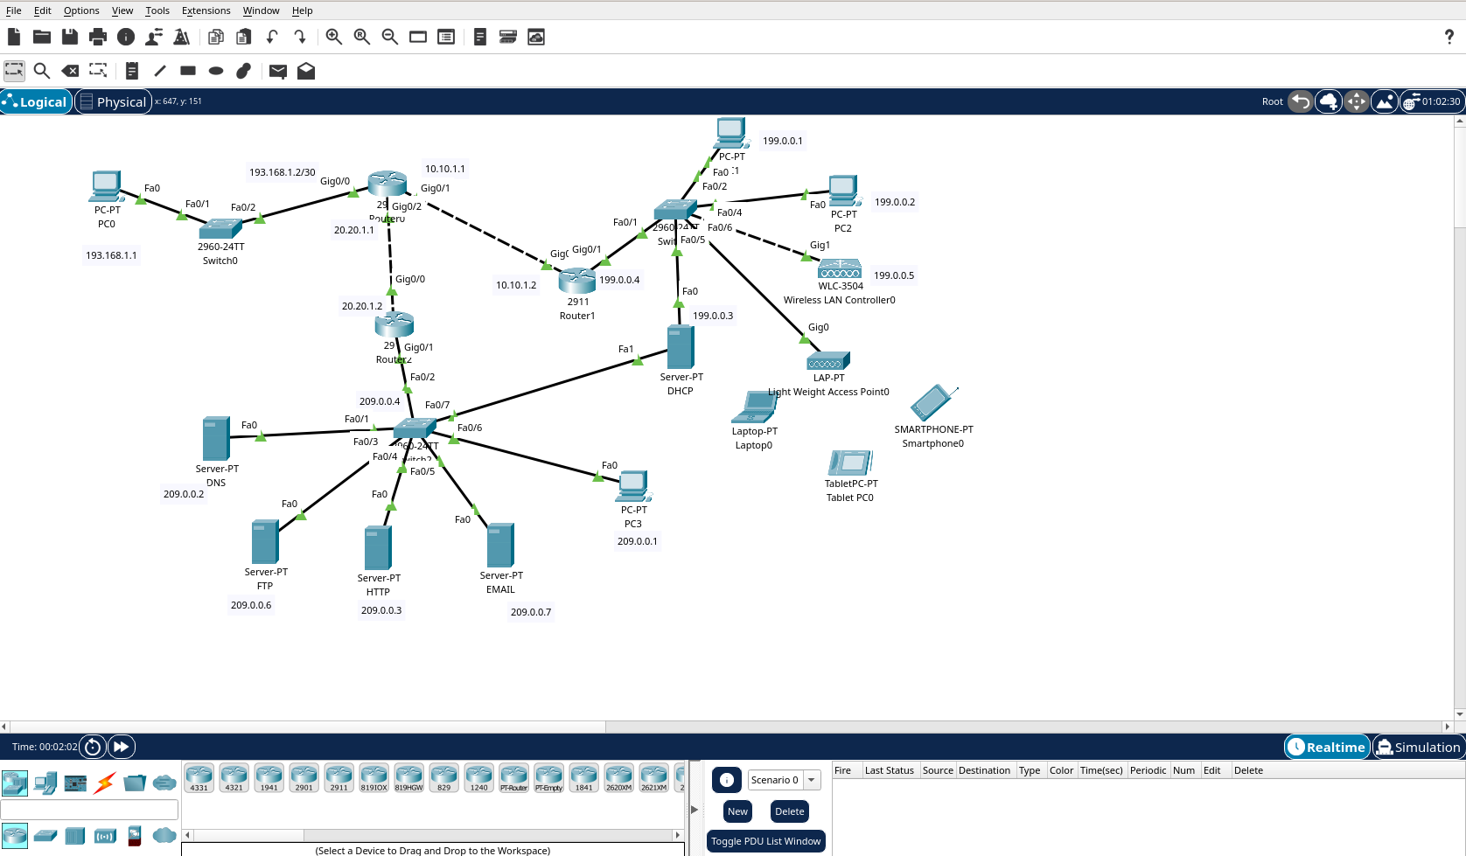Select the Draw Ellipse tool

(x=216, y=71)
